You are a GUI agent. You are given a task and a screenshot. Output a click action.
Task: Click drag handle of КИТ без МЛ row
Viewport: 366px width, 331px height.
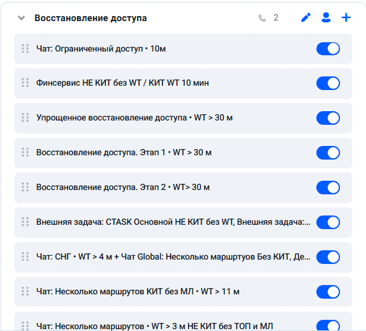[25, 291]
